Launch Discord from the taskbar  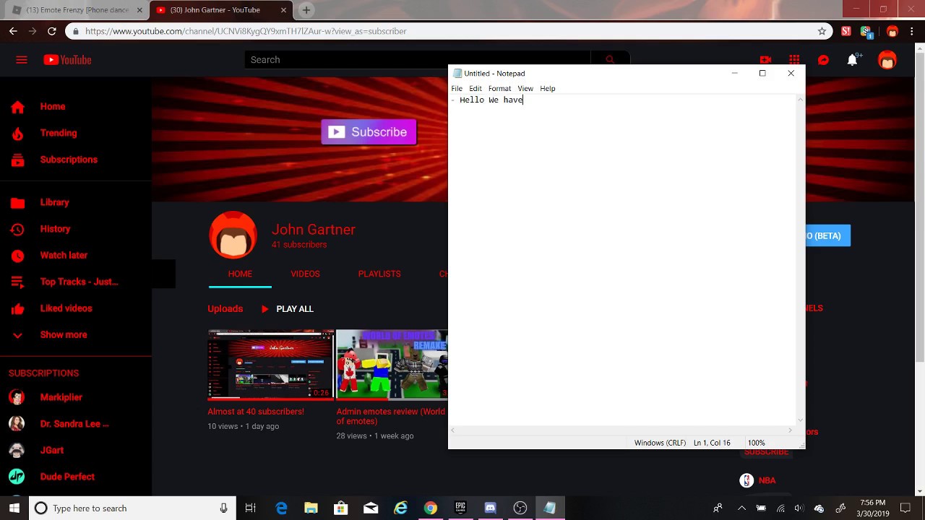[490, 508]
